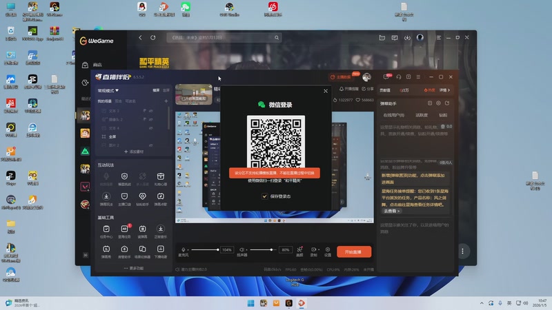Viewport: 552px width, 310px height.
Task: Click the microphone icon beside the volume slider
Action: (x=184, y=250)
